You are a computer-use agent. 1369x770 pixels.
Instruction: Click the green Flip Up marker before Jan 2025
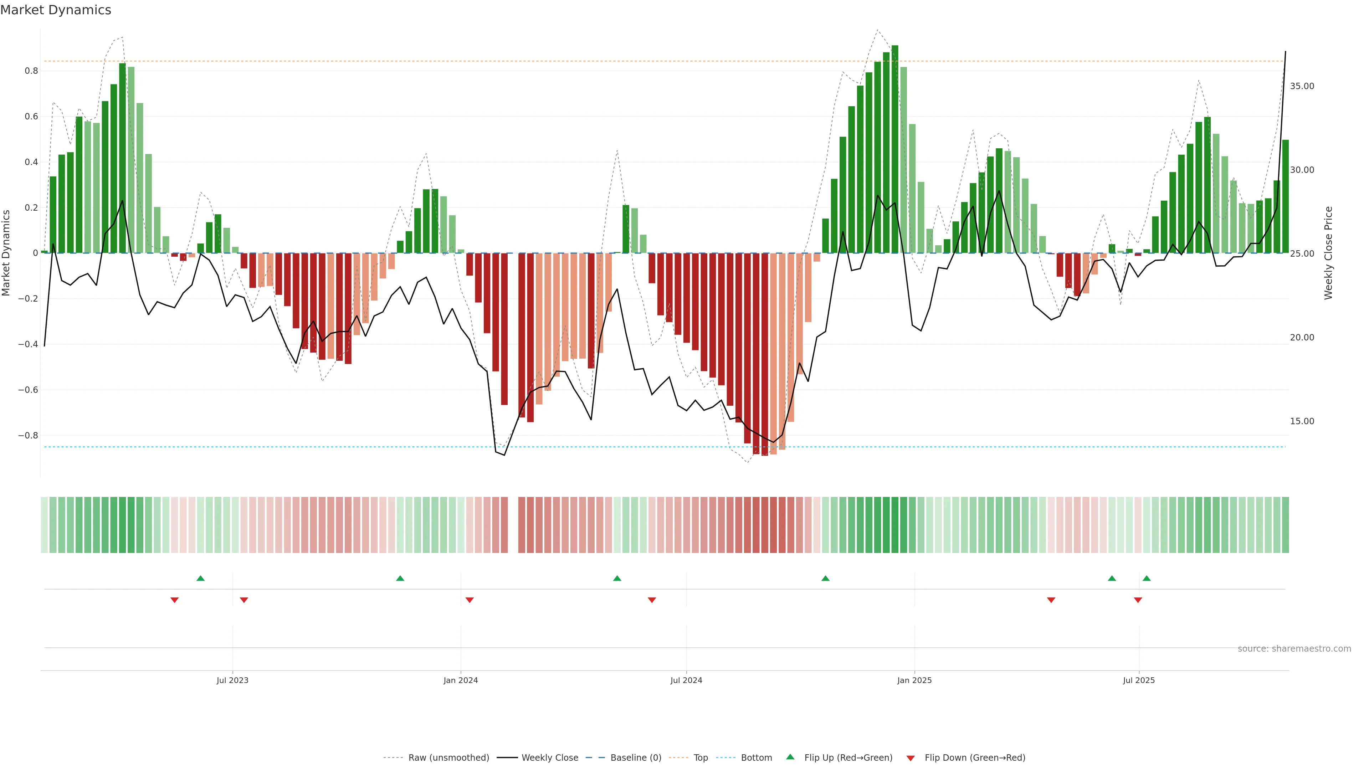click(825, 578)
